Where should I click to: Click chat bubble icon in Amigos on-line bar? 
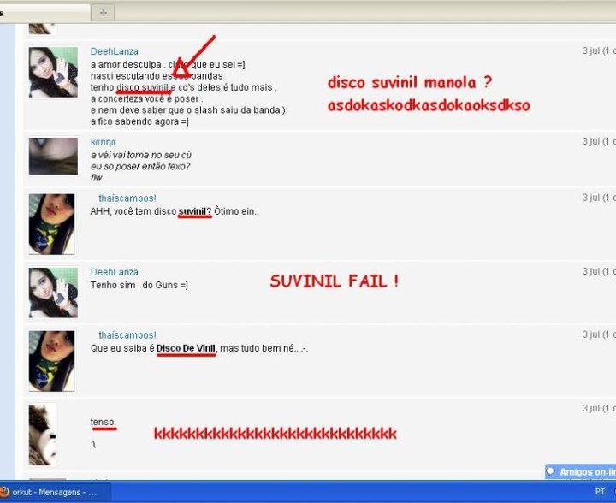point(551,470)
